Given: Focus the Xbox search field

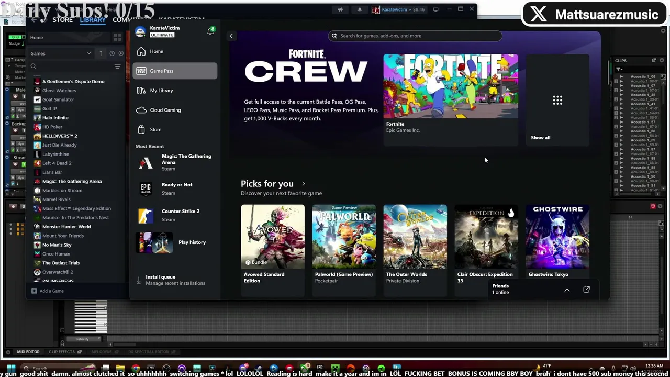Looking at the screenshot, I should (415, 36).
